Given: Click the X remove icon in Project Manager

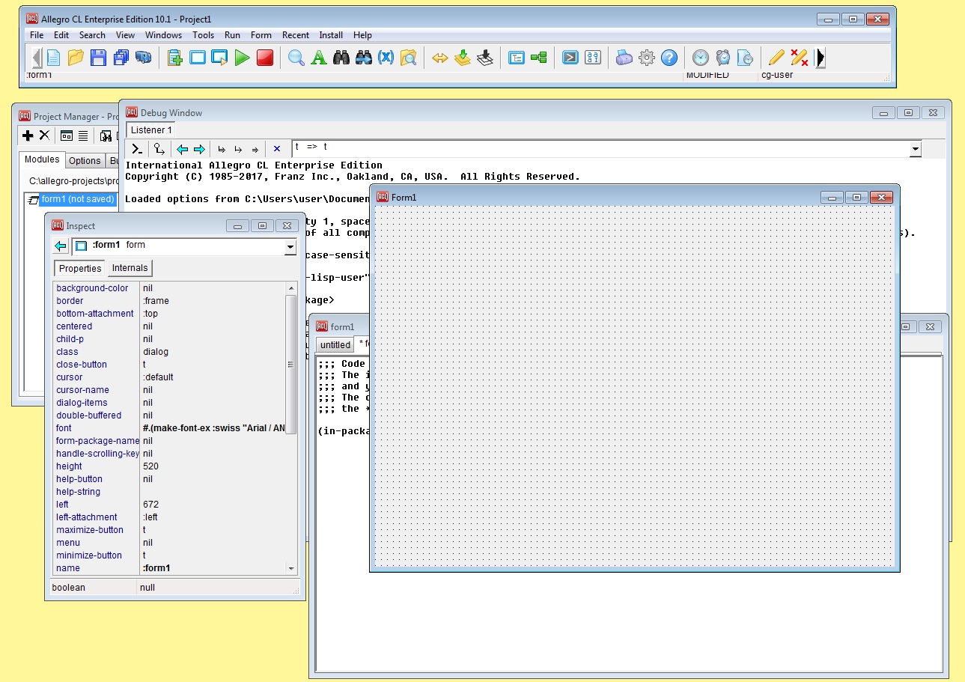Looking at the screenshot, I should 44,136.
